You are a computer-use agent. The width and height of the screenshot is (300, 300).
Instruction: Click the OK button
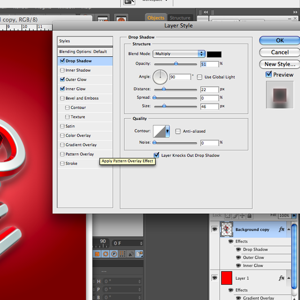[x=280, y=40]
